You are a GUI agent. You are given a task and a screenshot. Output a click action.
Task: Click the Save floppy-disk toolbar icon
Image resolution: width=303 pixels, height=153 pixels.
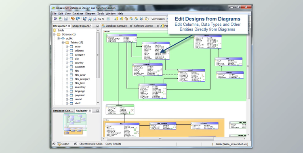coord(66,19)
